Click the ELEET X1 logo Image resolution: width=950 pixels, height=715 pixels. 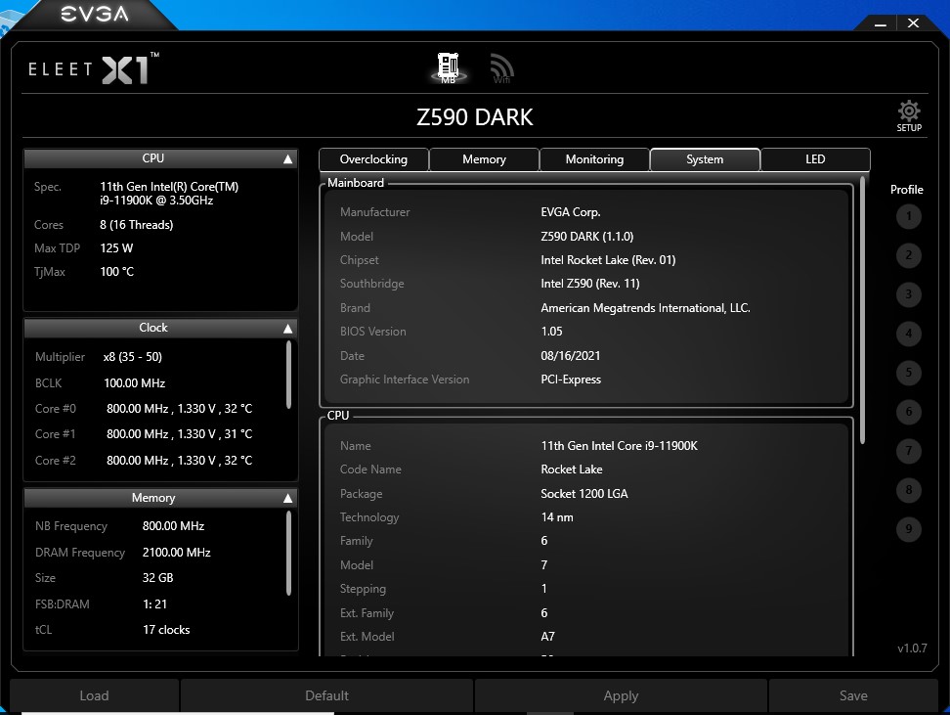pyautogui.click(x=94, y=68)
